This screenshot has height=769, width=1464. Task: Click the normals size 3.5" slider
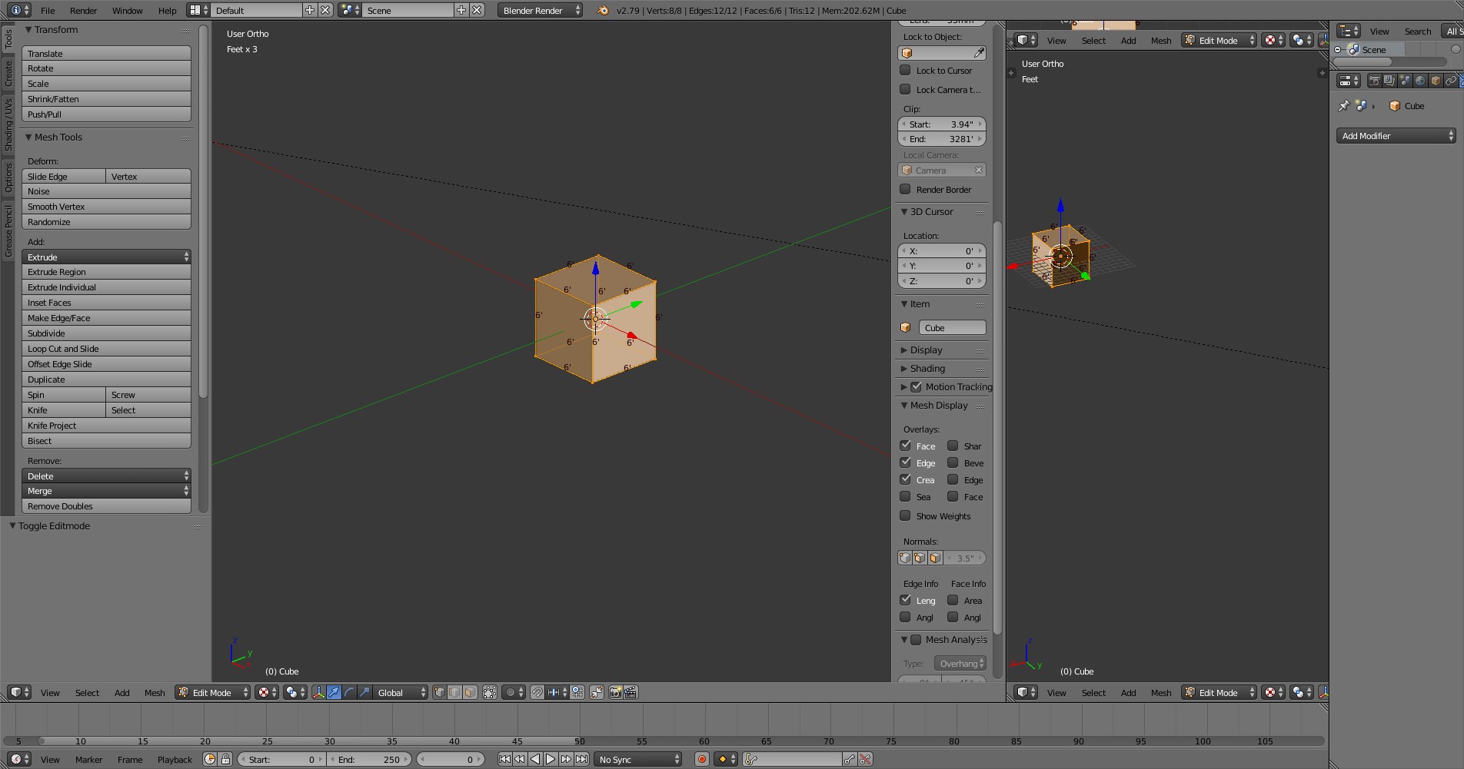[x=964, y=558]
